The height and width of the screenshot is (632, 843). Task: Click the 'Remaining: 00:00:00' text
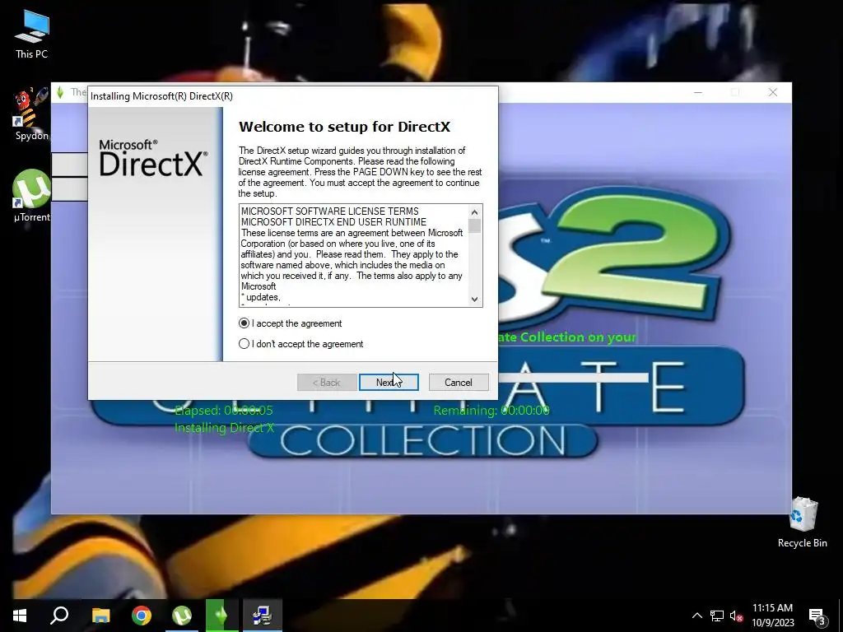[x=491, y=411]
